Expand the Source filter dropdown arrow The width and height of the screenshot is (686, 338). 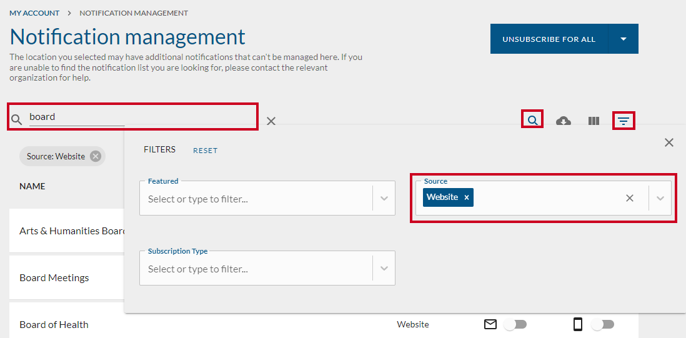click(x=660, y=198)
